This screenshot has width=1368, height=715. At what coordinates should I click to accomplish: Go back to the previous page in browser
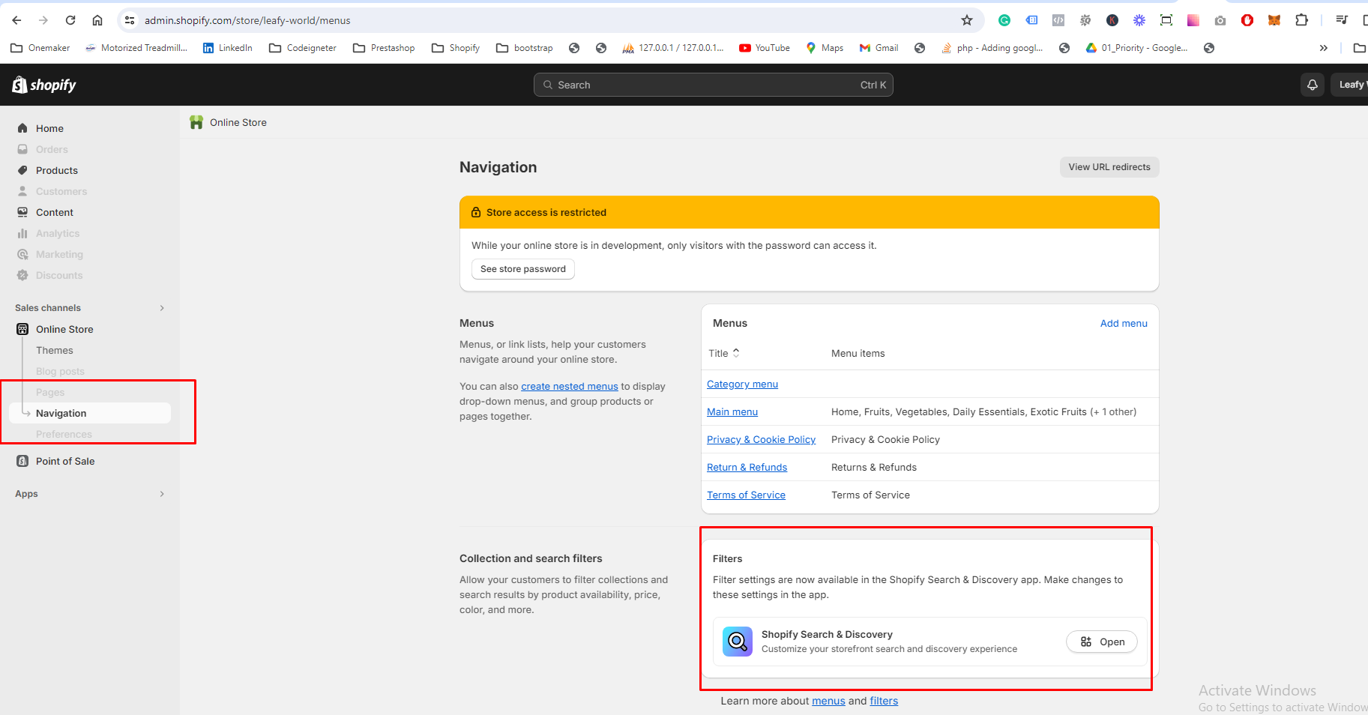point(16,20)
